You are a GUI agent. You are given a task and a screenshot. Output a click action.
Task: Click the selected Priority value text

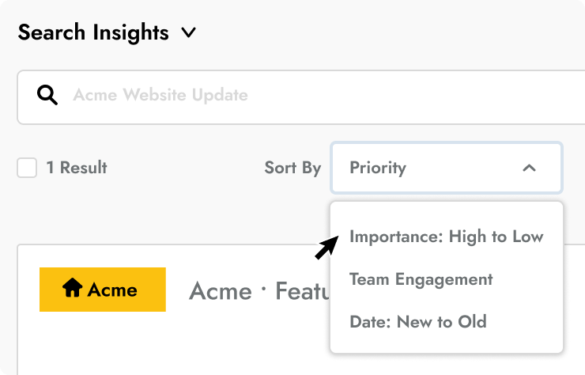(x=378, y=168)
